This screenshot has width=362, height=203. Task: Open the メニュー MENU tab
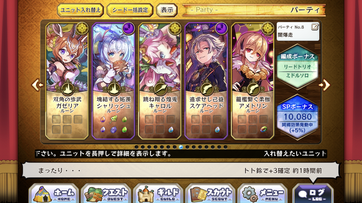(x=262, y=194)
